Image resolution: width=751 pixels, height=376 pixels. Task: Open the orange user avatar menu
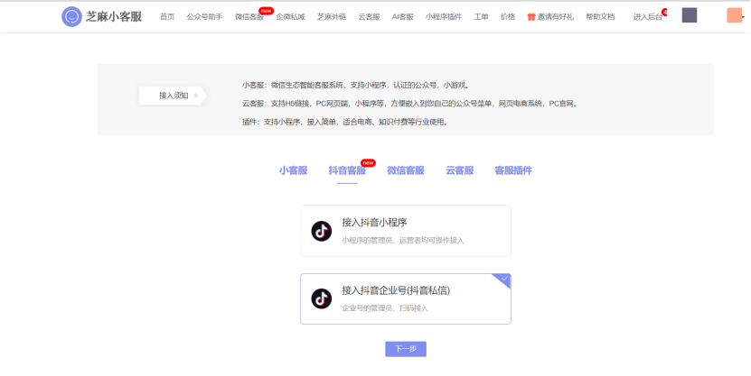pos(734,15)
